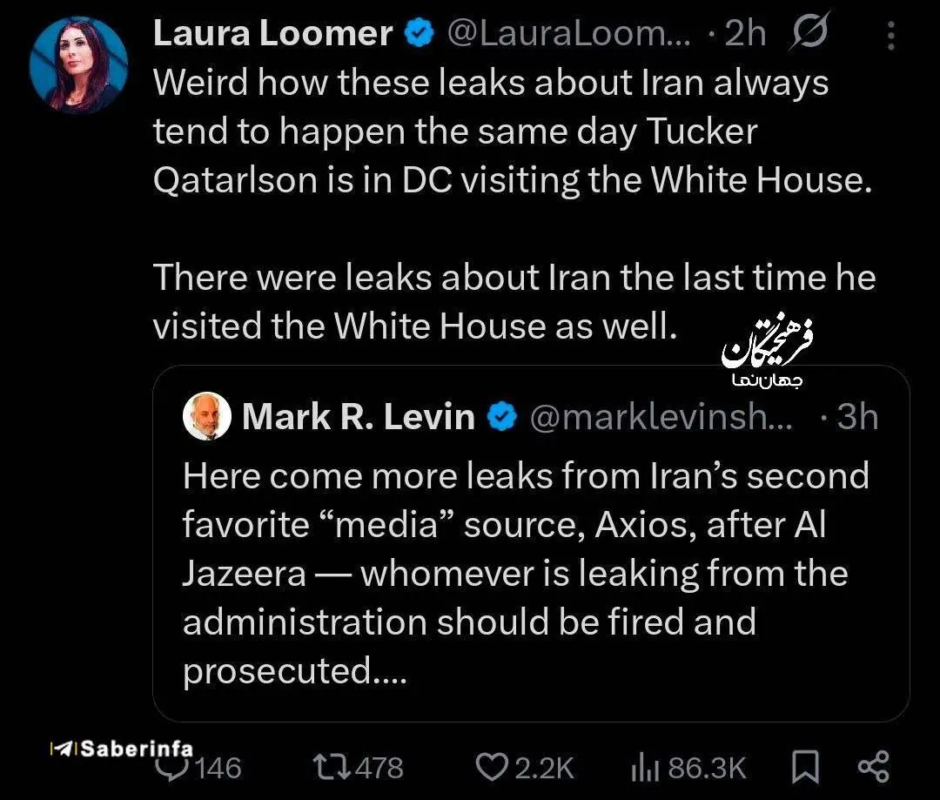Click the reply icon with 146 replies
The image size is (940, 800).
(x=173, y=768)
